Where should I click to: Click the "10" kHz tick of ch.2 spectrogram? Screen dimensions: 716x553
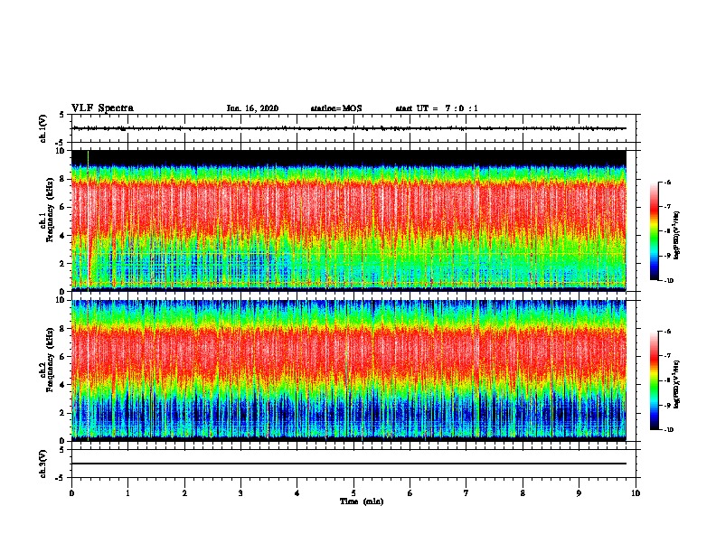pos(61,300)
